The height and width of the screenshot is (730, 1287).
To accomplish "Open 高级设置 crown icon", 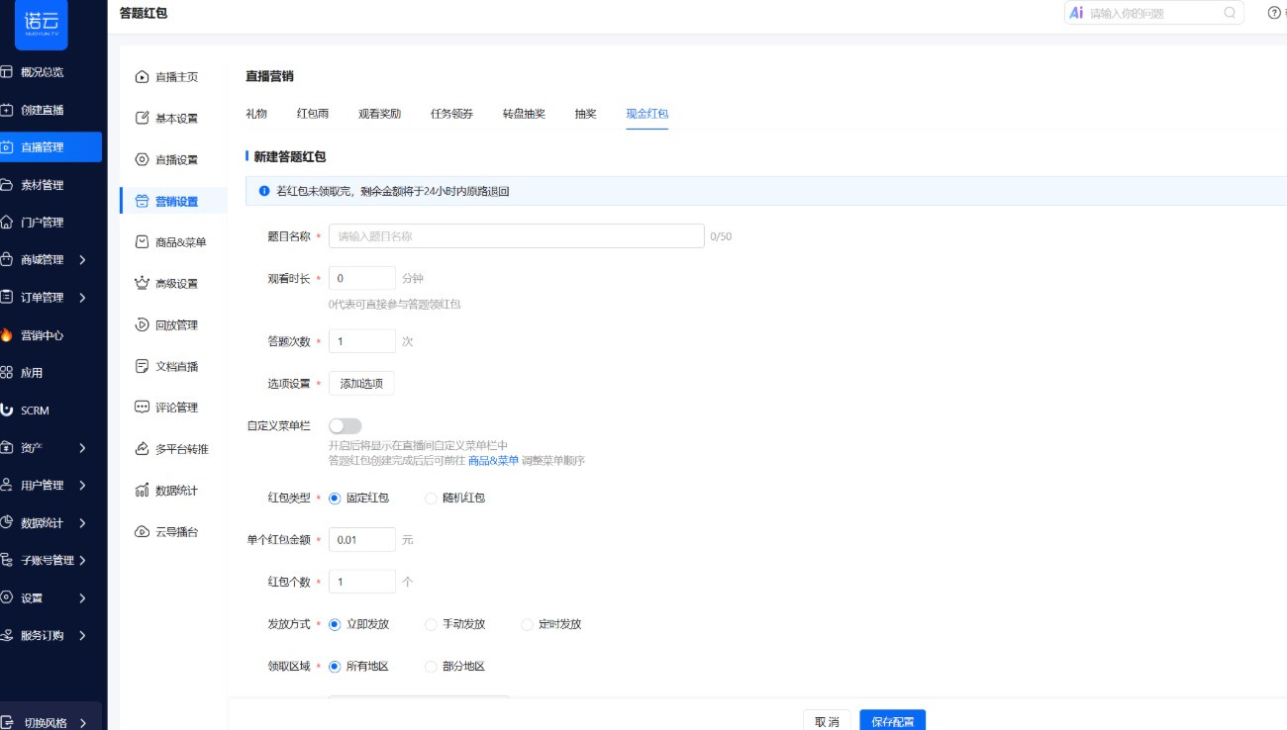I will pyautogui.click(x=142, y=284).
